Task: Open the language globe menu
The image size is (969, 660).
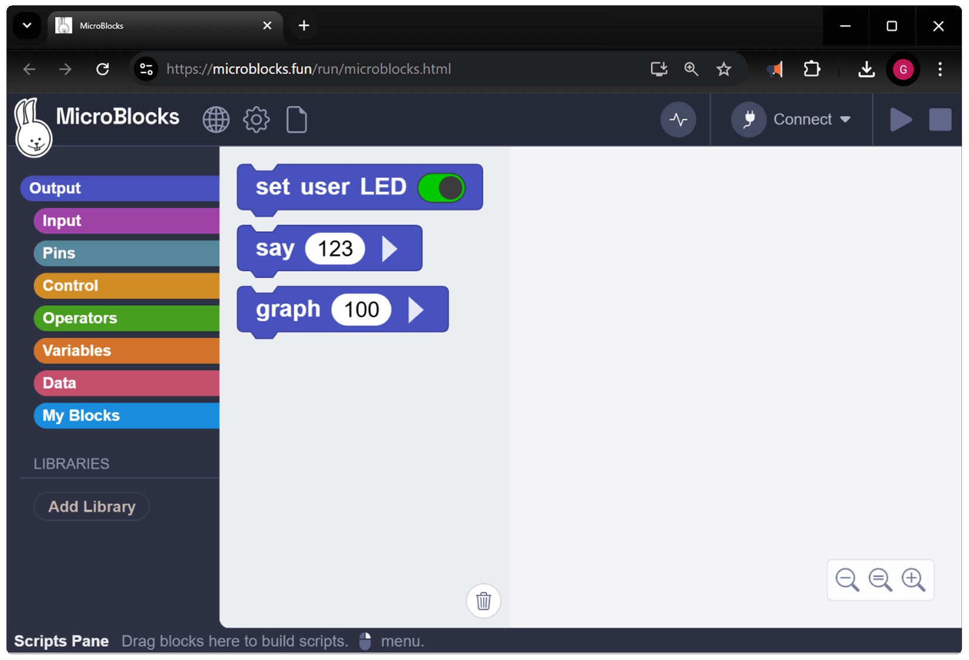Action: (216, 120)
